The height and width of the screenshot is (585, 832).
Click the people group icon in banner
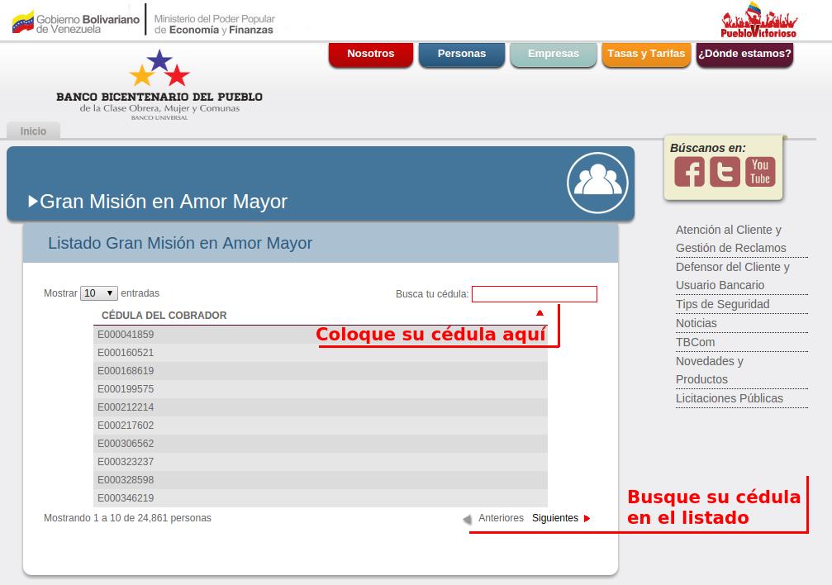pyautogui.click(x=597, y=183)
